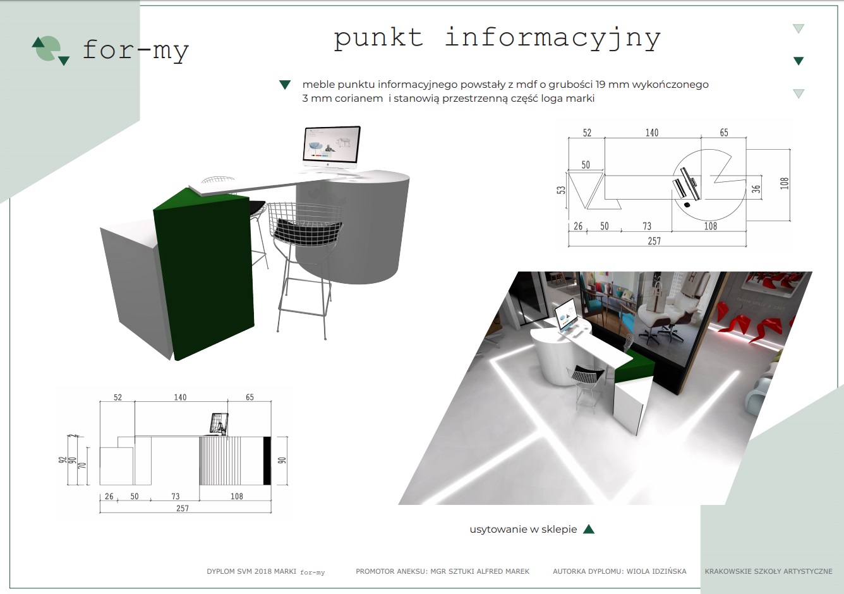Click 'KRAKOWSKIE SZKOŁY ARTYSTYCZNE' footer text

pos(768,571)
